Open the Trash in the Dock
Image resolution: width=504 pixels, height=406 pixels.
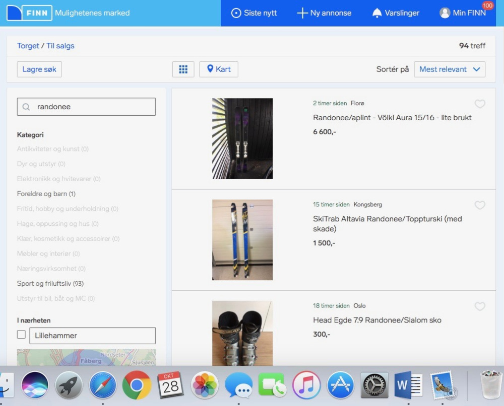491,385
